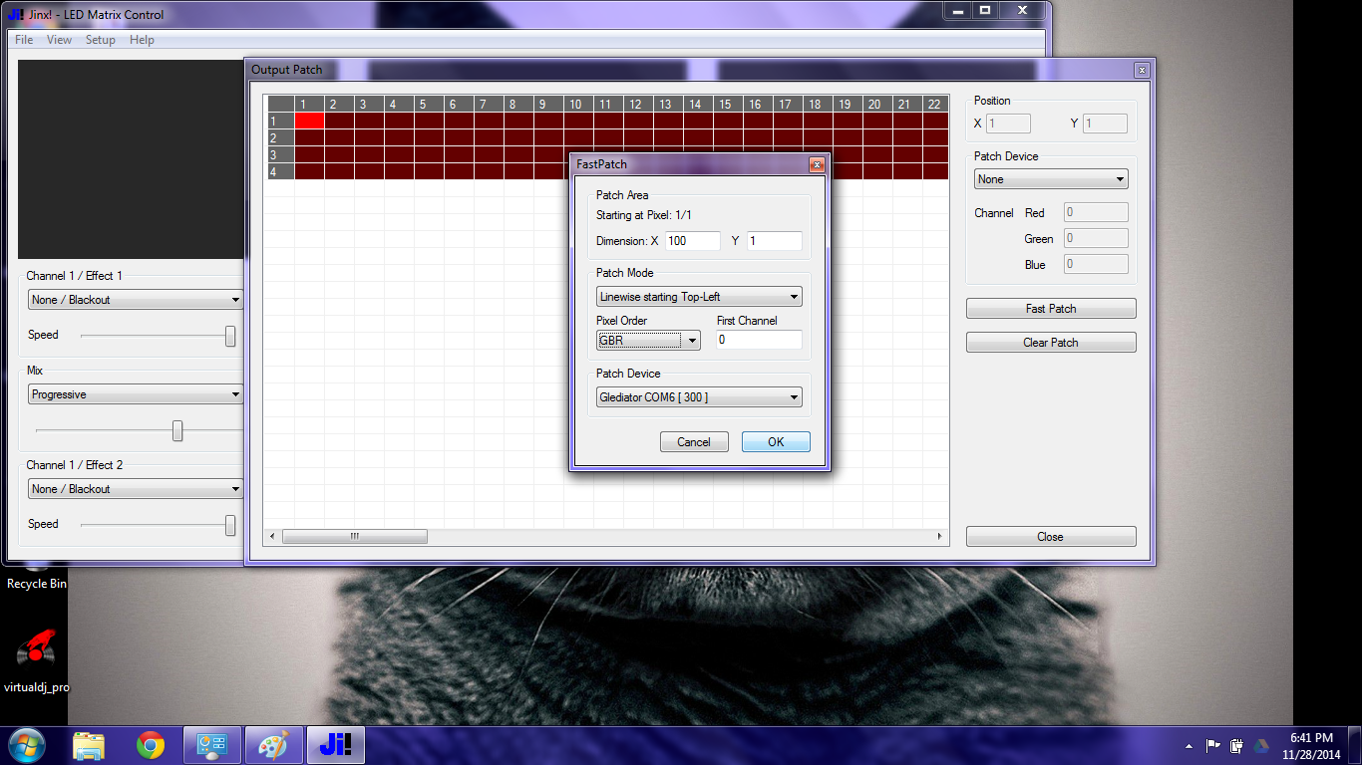Open the Help menu
This screenshot has width=1362, height=765.
pos(142,40)
